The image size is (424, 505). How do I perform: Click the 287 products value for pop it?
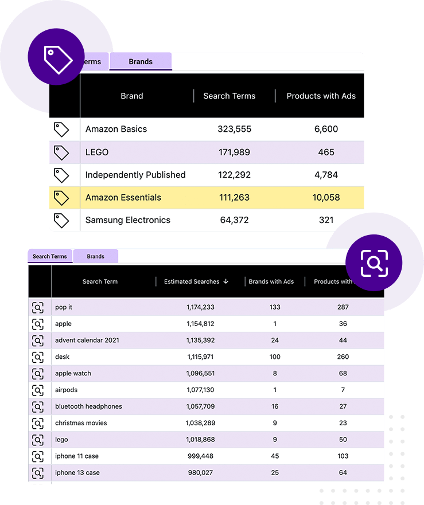click(x=343, y=307)
